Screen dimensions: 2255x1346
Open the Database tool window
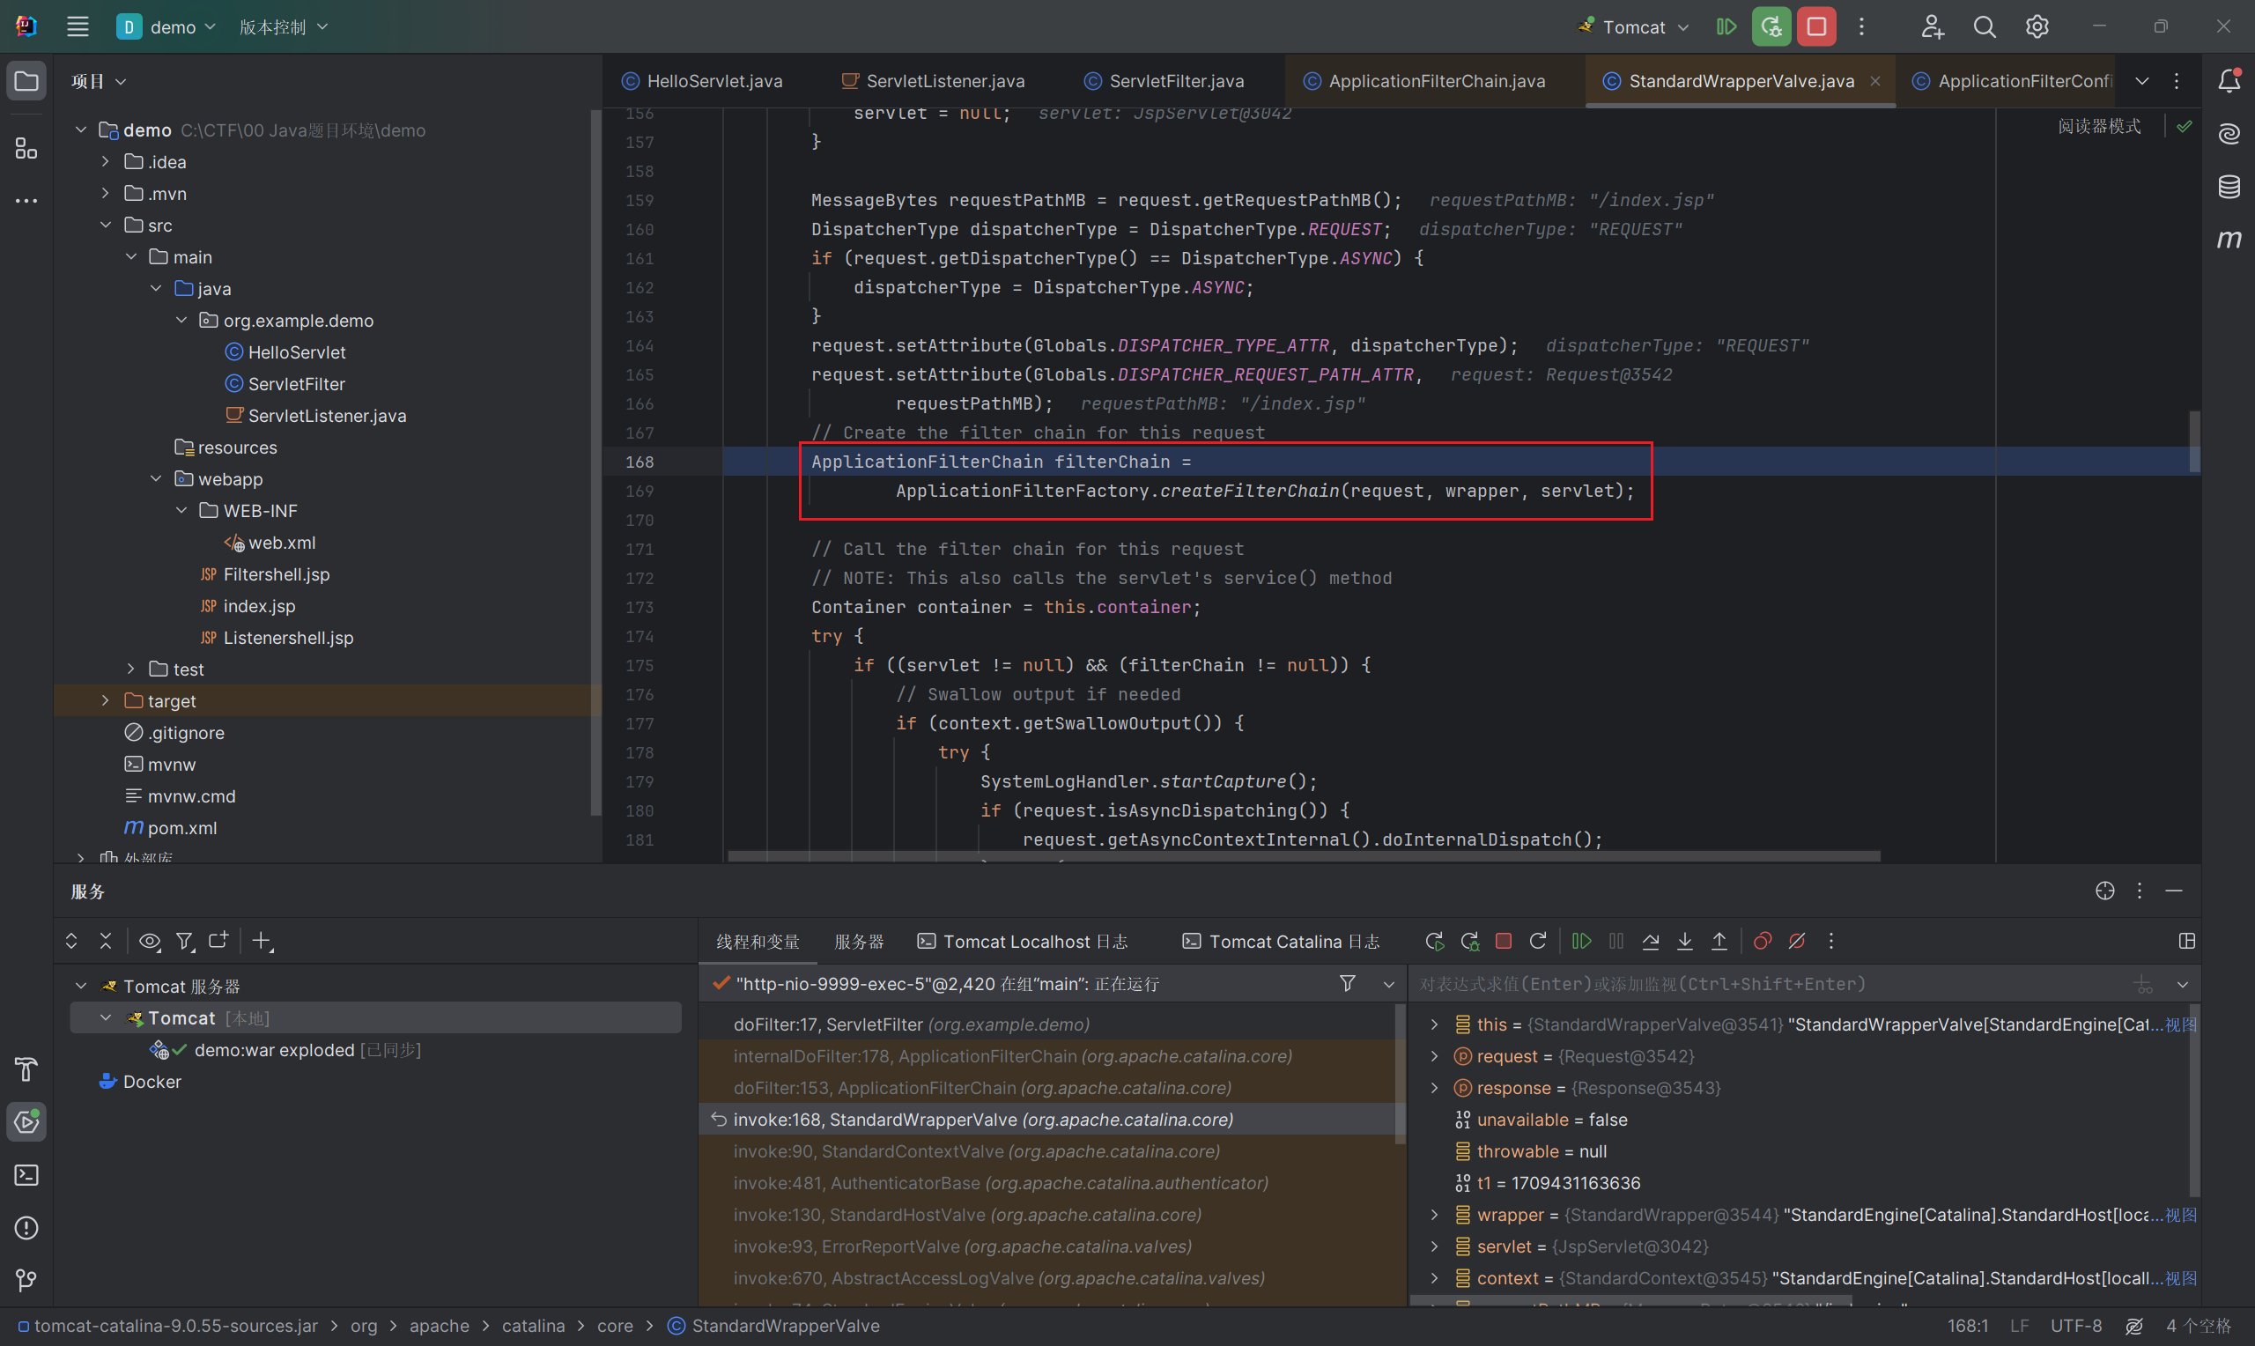[x=2229, y=187]
